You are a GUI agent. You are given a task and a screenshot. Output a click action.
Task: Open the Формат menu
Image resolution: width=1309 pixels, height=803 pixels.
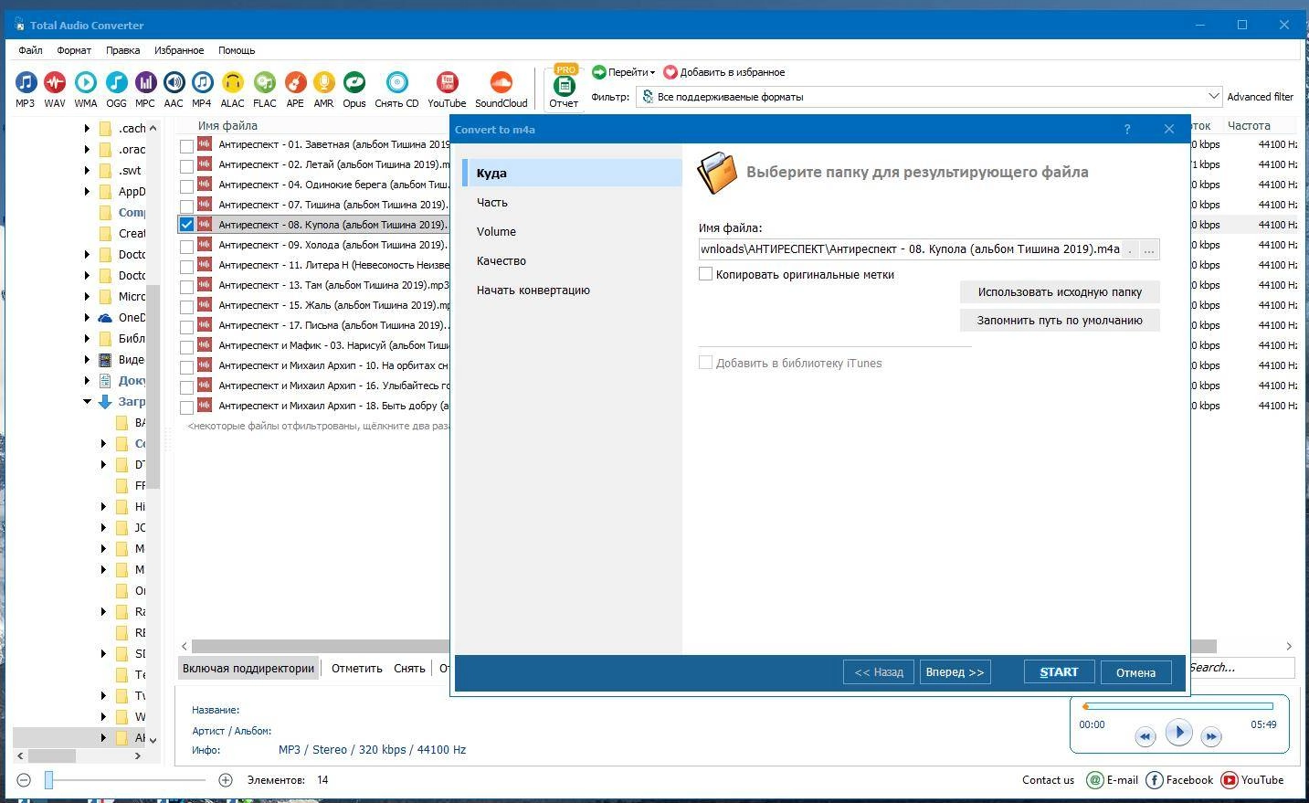pos(74,50)
